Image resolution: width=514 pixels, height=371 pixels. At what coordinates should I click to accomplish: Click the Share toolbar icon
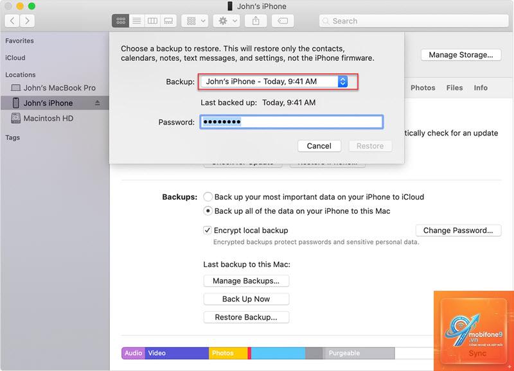pos(256,21)
